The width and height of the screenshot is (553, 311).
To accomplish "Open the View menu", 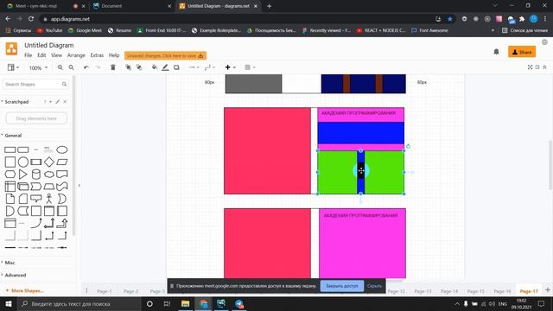I will (x=56, y=55).
